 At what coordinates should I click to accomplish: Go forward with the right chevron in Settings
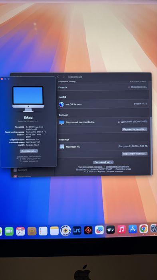[64, 77]
